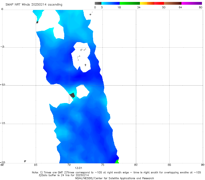Click the latitude label '-20'
This screenshot has height=180, width=205.
coord(2,162)
